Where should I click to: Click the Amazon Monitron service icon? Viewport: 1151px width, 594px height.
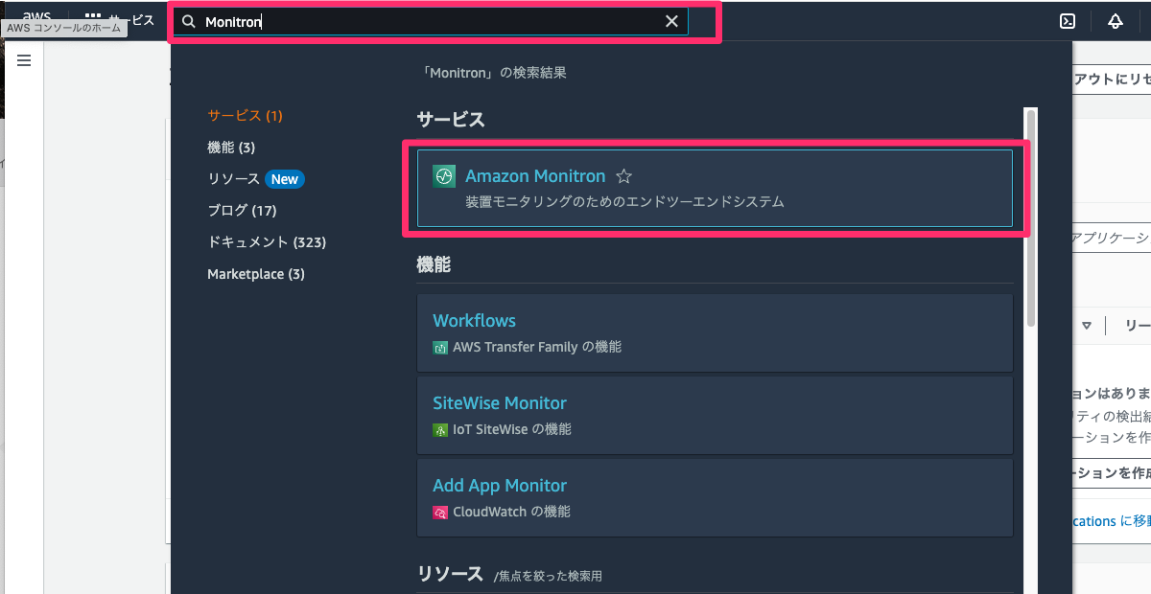click(444, 176)
